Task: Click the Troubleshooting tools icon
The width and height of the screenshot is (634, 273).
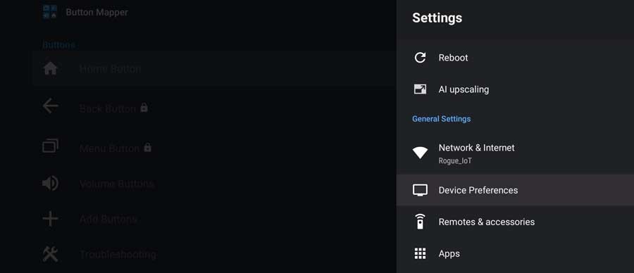Action: pyautogui.click(x=50, y=254)
